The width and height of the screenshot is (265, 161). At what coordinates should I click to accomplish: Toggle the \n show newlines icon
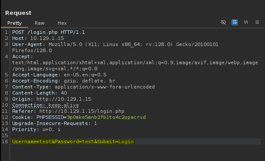pyautogui.click(x=246, y=22)
